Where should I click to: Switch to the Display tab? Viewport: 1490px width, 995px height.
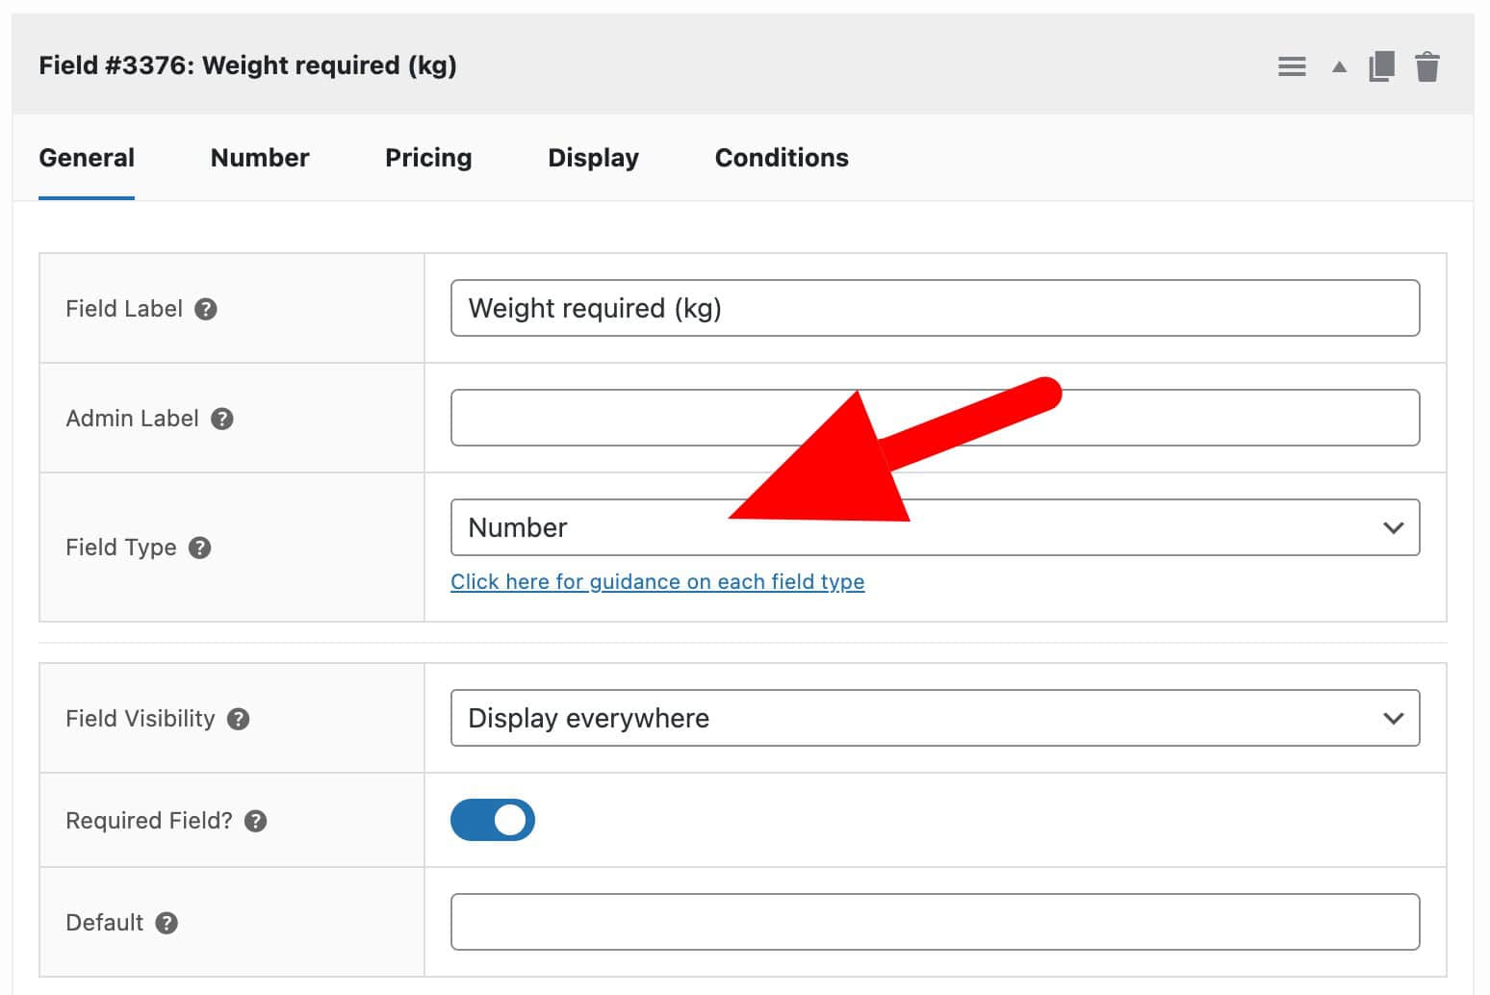pyautogui.click(x=593, y=157)
